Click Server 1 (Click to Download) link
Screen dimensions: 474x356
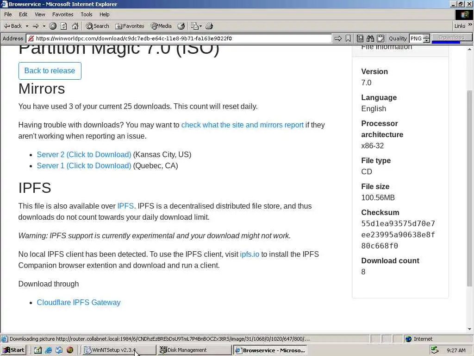click(84, 166)
